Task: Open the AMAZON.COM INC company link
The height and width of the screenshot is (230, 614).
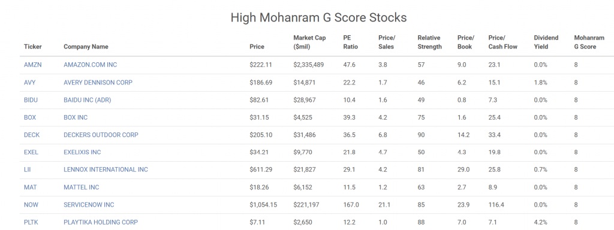Action: [x=90, y=65]
